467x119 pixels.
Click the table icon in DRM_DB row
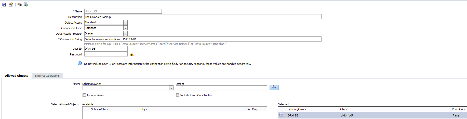[281, 115]
